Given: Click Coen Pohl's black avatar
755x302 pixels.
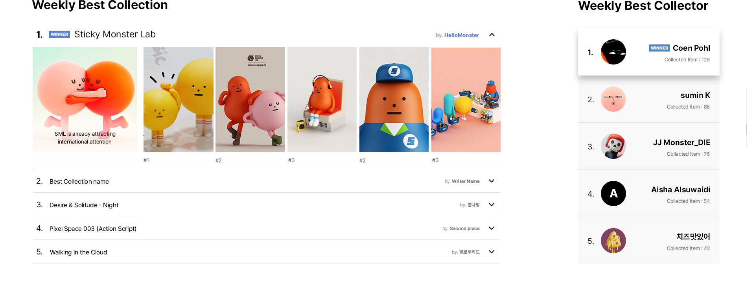Looking at the screenshot, I should coord(613,52).
